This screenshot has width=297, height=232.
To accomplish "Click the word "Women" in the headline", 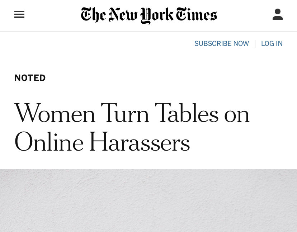I will coord(55,114).
